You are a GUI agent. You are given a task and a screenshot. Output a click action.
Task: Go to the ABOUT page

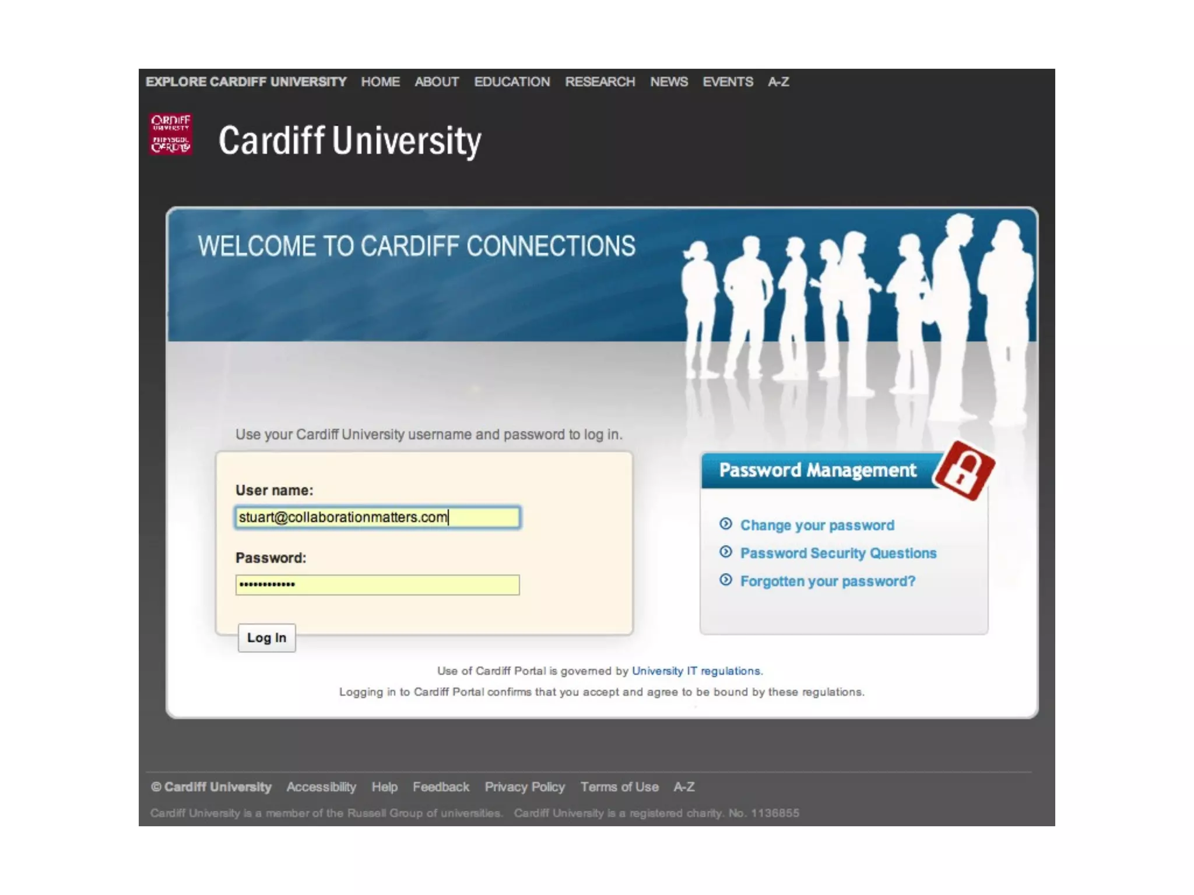pos(437,82)
